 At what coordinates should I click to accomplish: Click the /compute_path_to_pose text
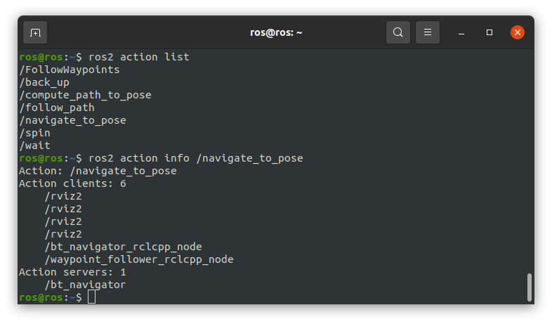(x=85, y=95)
